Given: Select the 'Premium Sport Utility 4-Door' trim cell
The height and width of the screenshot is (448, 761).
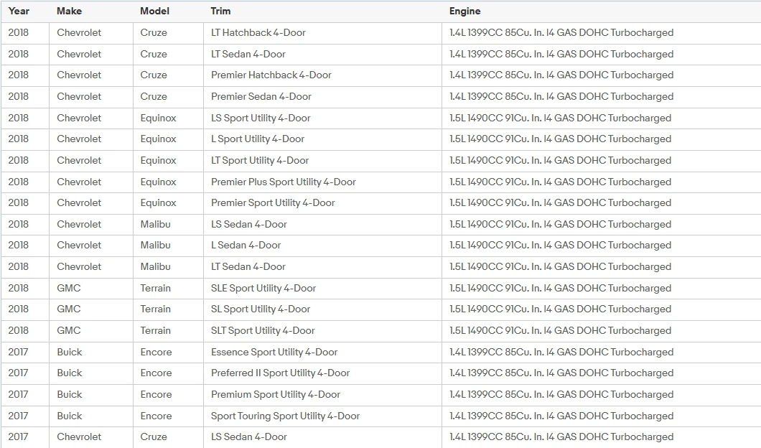Looking at the screenshot, I should [x=276, y=395].
